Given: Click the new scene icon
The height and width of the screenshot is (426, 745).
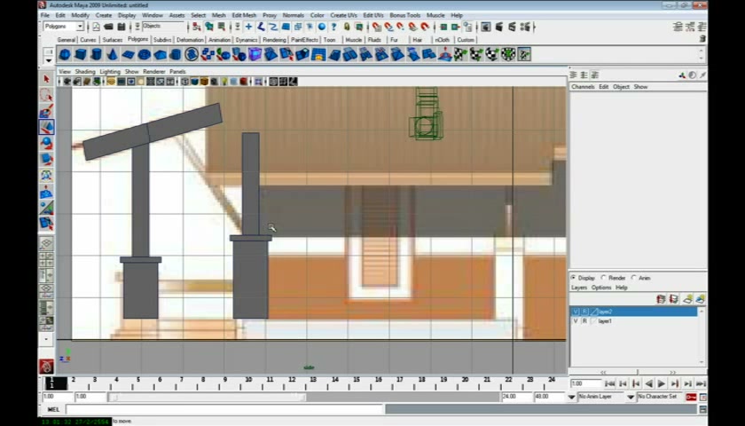Looking at the screenshot, I should click(x=96, y=27).
